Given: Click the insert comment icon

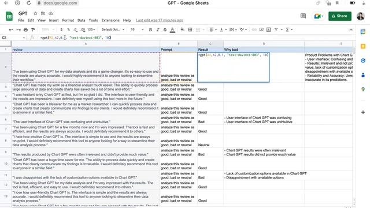Looking at the screenshot, I should click(261, 29).
